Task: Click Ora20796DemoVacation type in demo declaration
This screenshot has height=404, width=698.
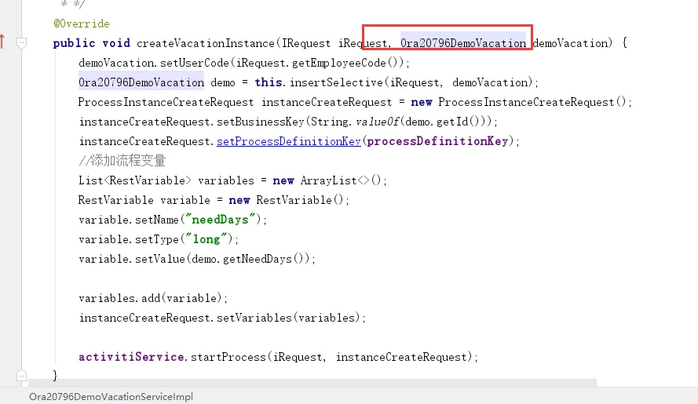Action: pos(141,82)
